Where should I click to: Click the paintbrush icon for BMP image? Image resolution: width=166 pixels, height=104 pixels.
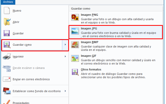coord(75,45)
